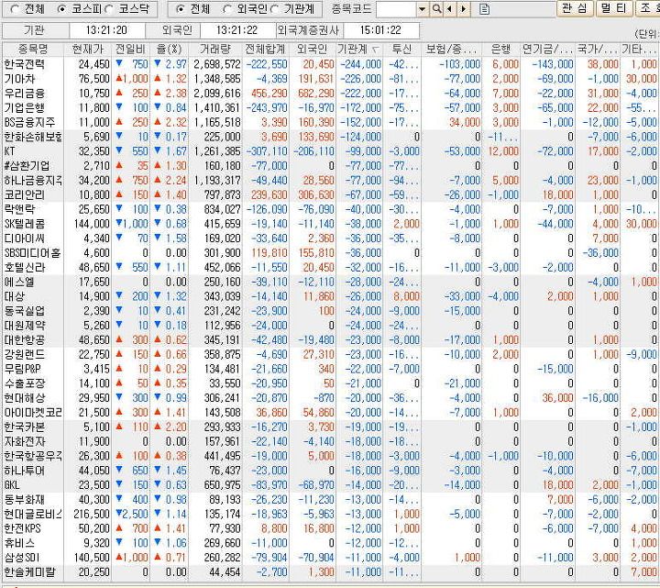Select the 코스피 market radio button
Image resolution: width=660 pixels, height=588 pixels.
61,9
